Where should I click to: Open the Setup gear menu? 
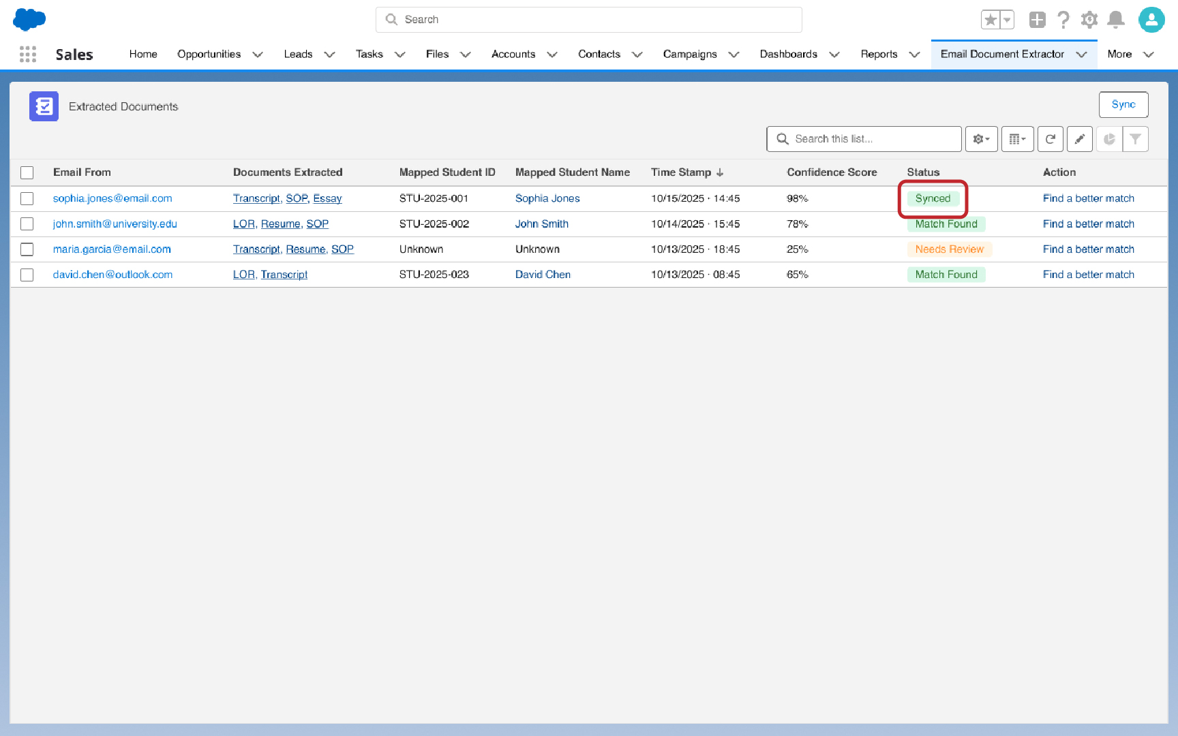(1089, 20)
